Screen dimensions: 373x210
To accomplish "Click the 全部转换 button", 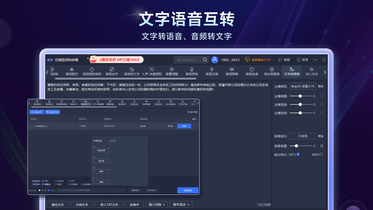I will tap(188, 190).
